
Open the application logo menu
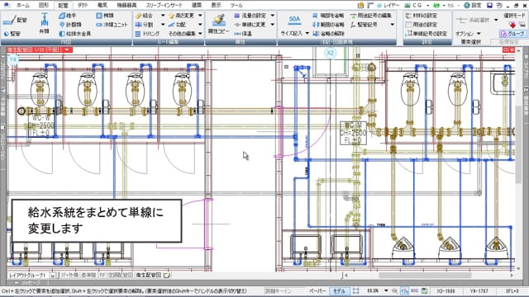6,5
